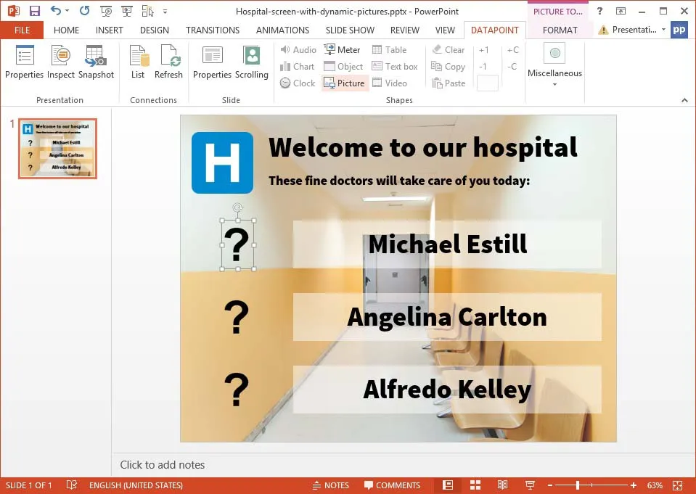The image size is (696, 494).
Task: Select the Snapshot tool in Presentation group
Action: (96, 62)
